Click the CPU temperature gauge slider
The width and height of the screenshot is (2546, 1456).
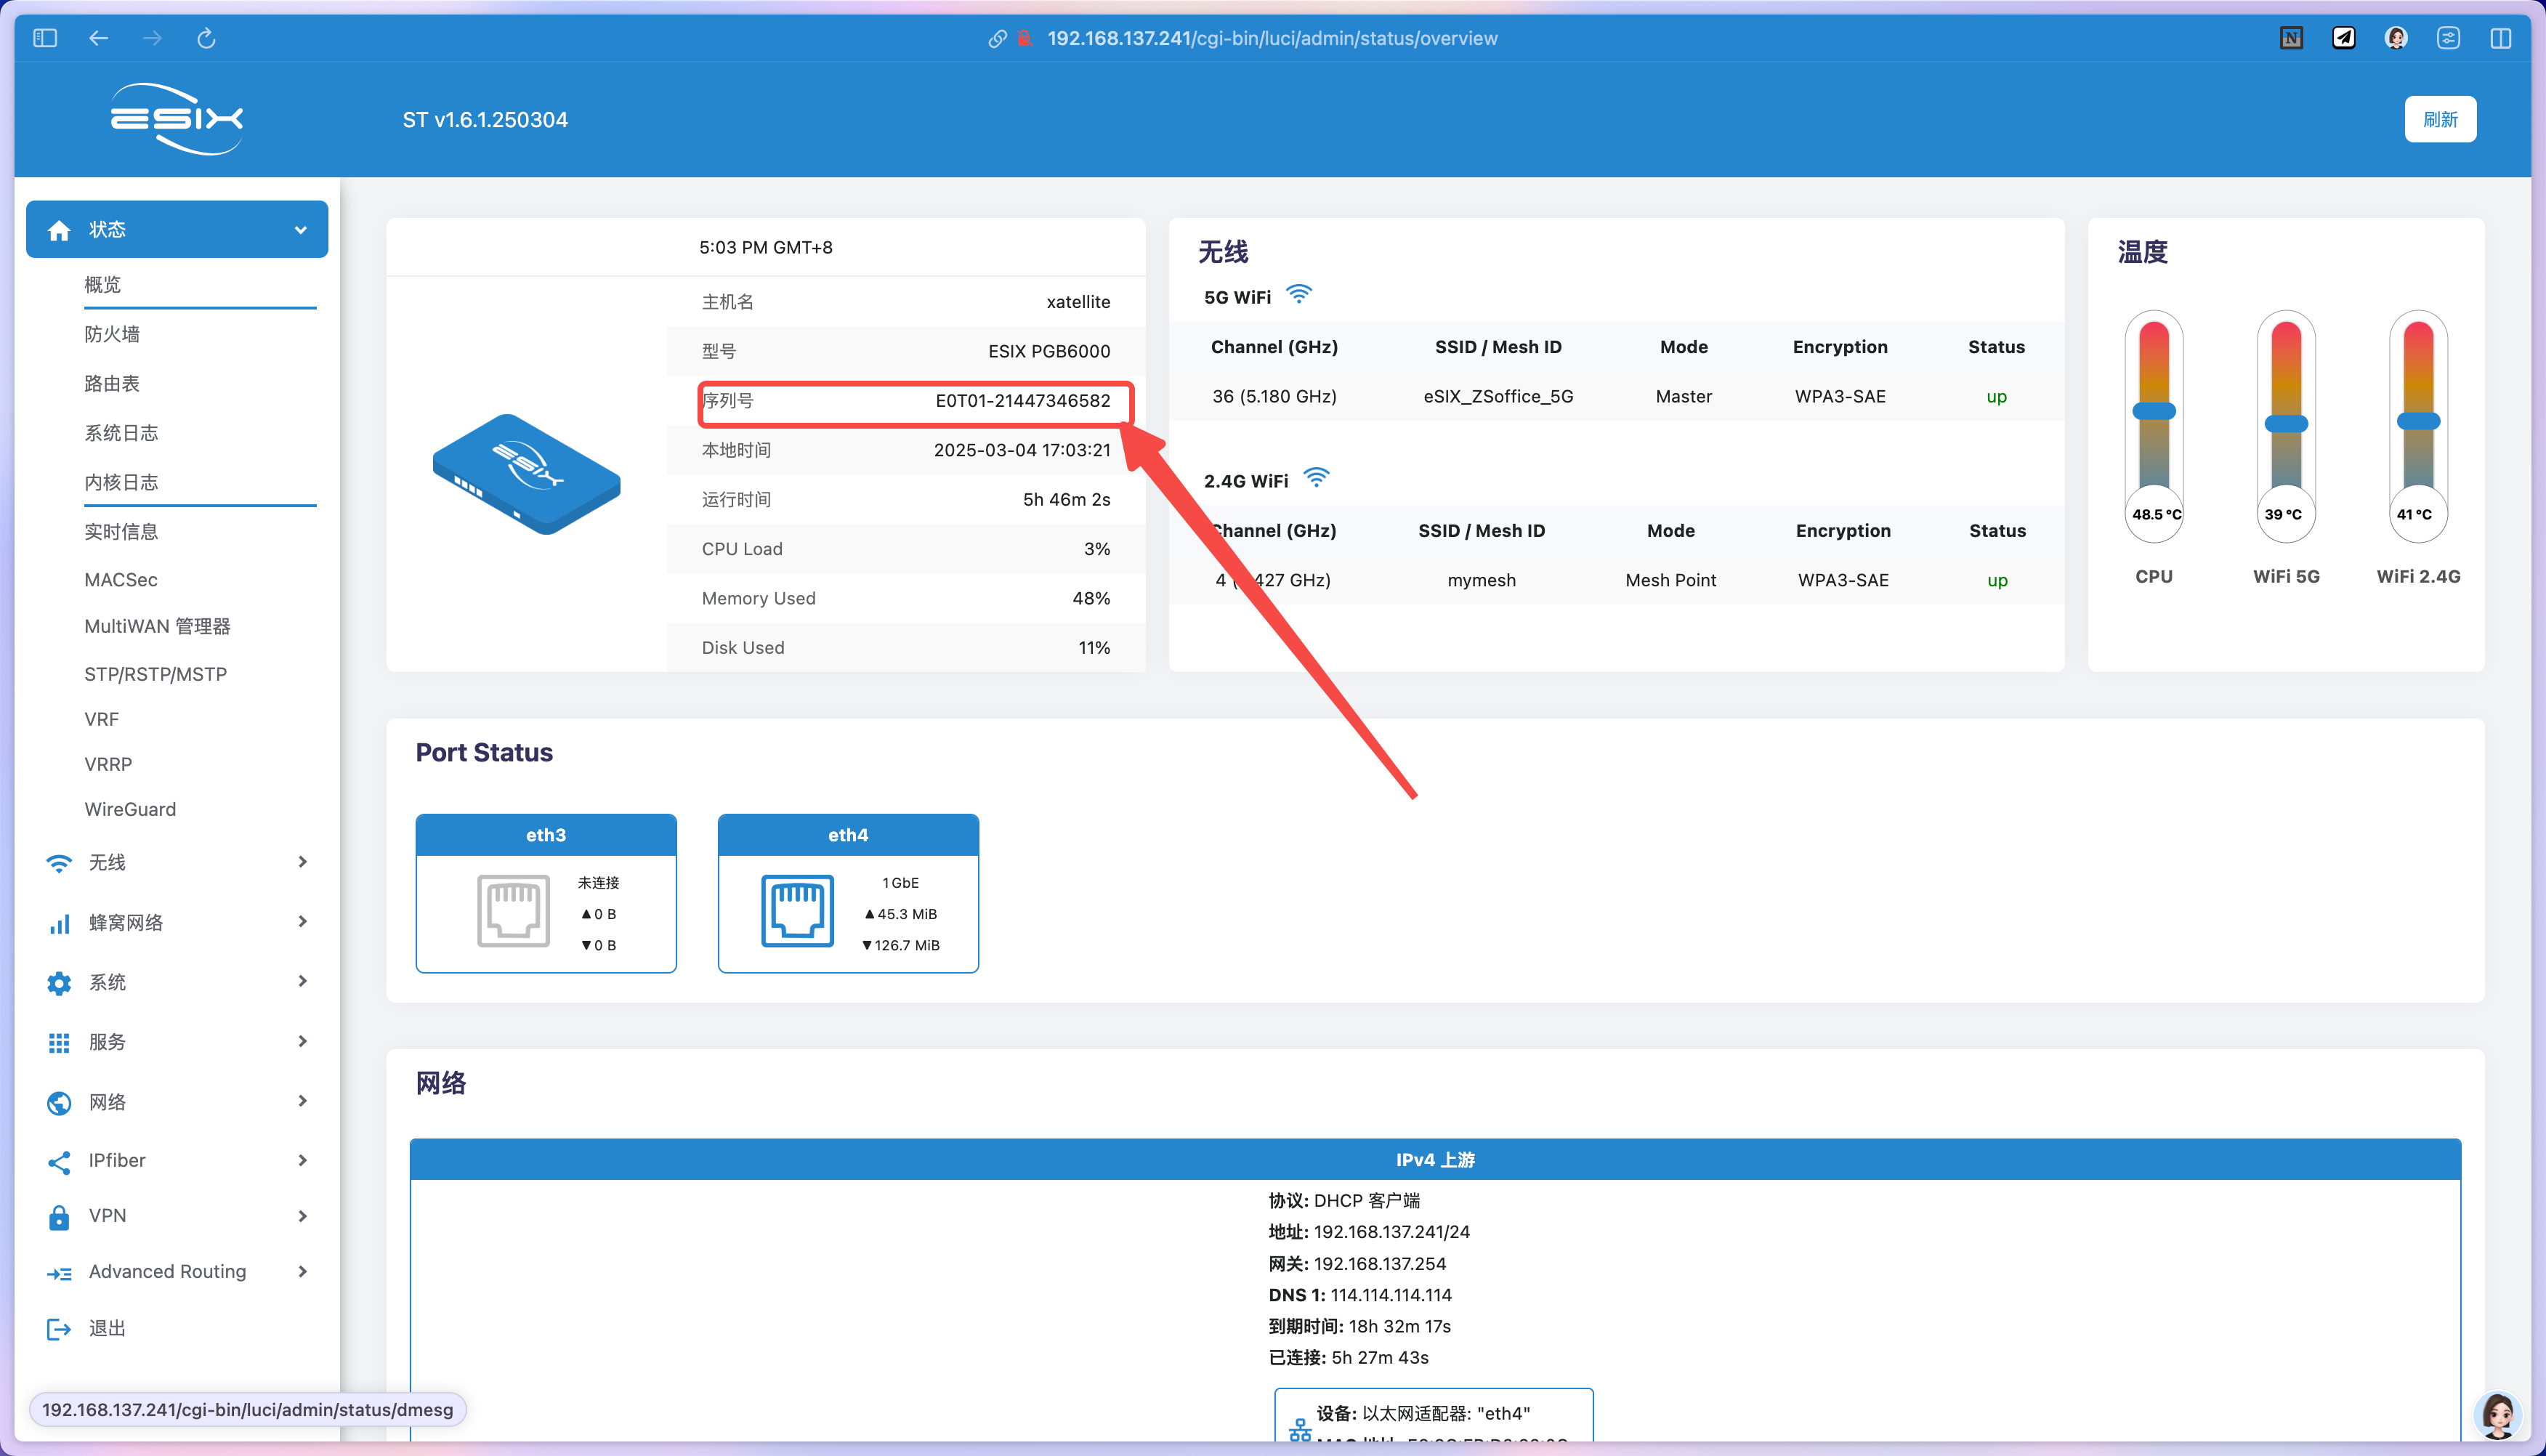(x=2153, y=411)
